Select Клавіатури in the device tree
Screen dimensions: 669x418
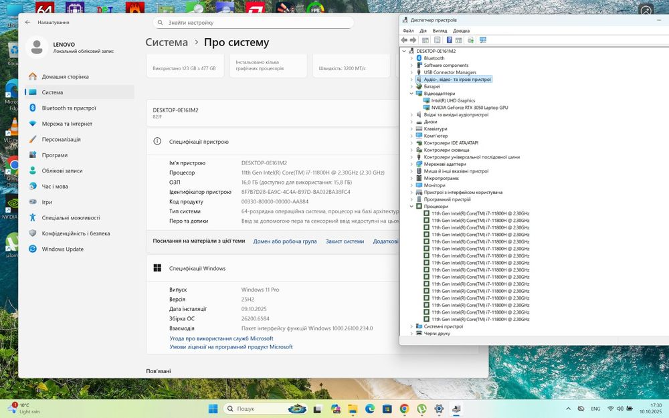pos(436,129)
